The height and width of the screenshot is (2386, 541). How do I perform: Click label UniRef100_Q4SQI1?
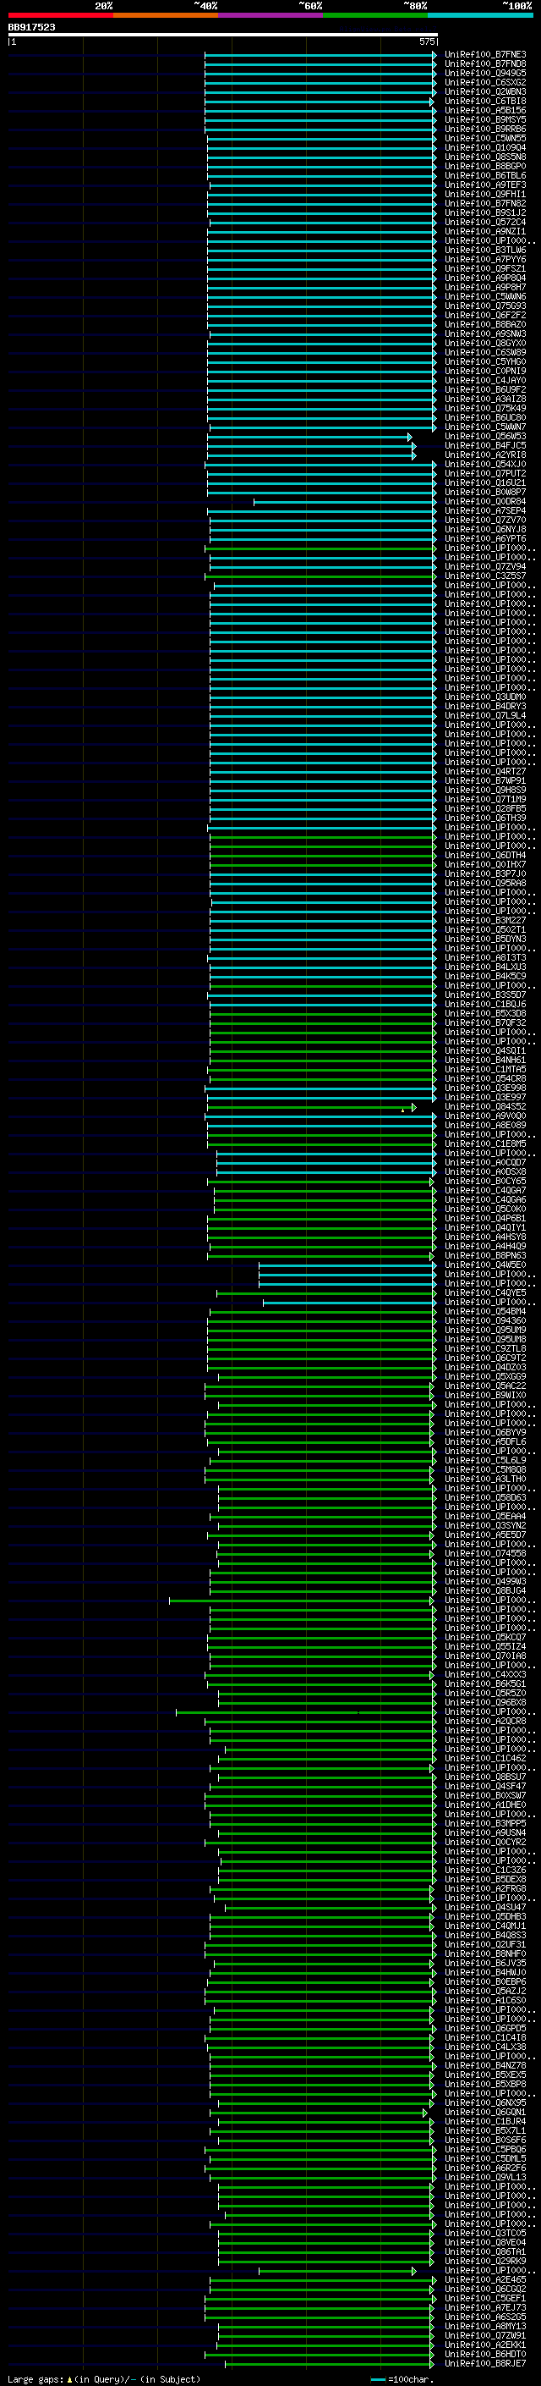click(x=484, y=1051)
